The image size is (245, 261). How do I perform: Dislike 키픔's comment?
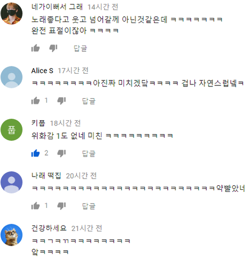coord(62,154)
